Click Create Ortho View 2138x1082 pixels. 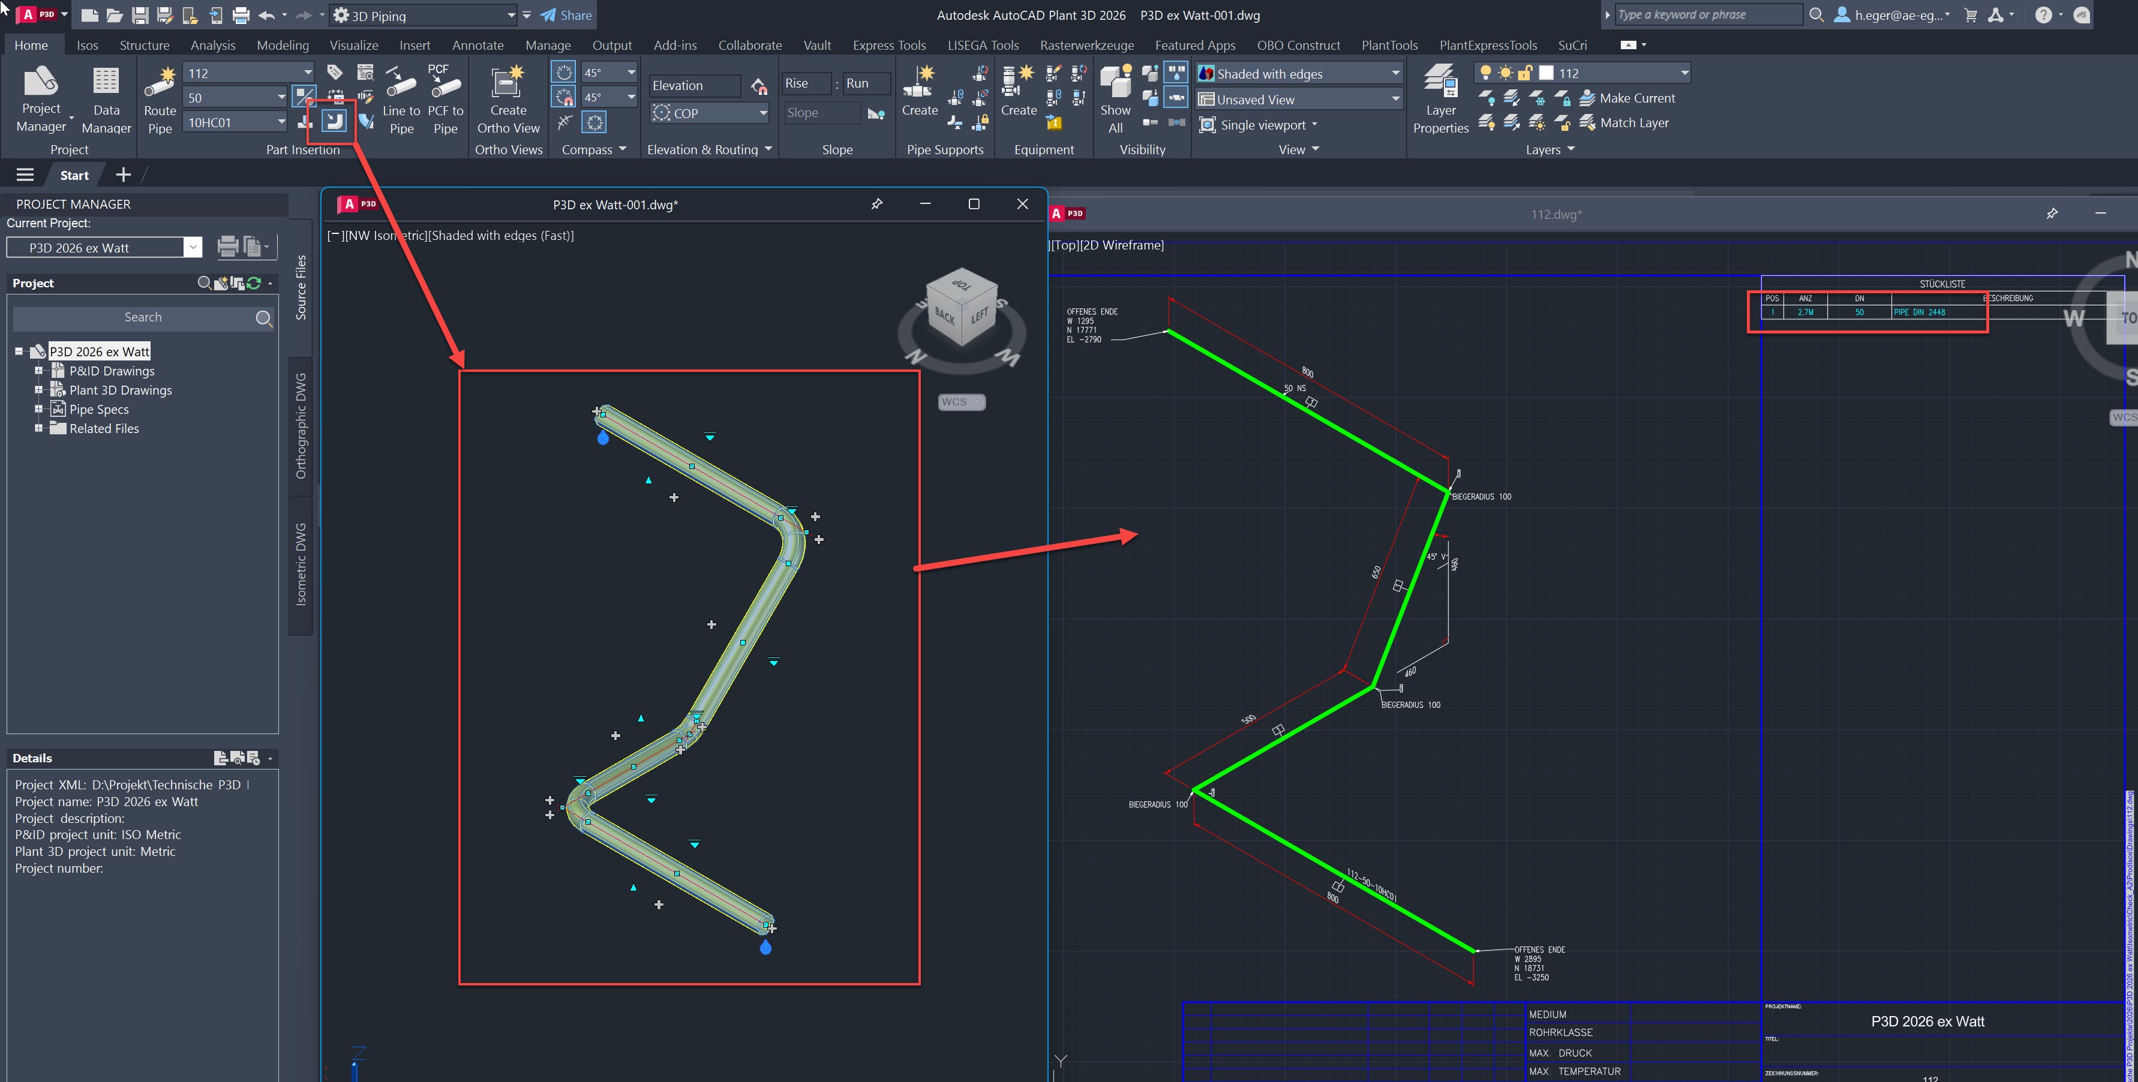coord(508,100)
